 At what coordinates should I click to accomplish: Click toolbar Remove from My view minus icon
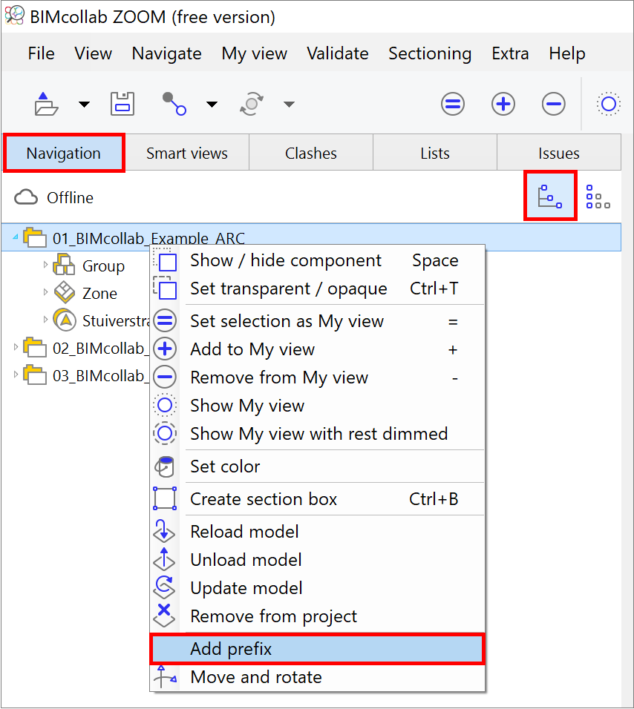(x=553, y=104)
